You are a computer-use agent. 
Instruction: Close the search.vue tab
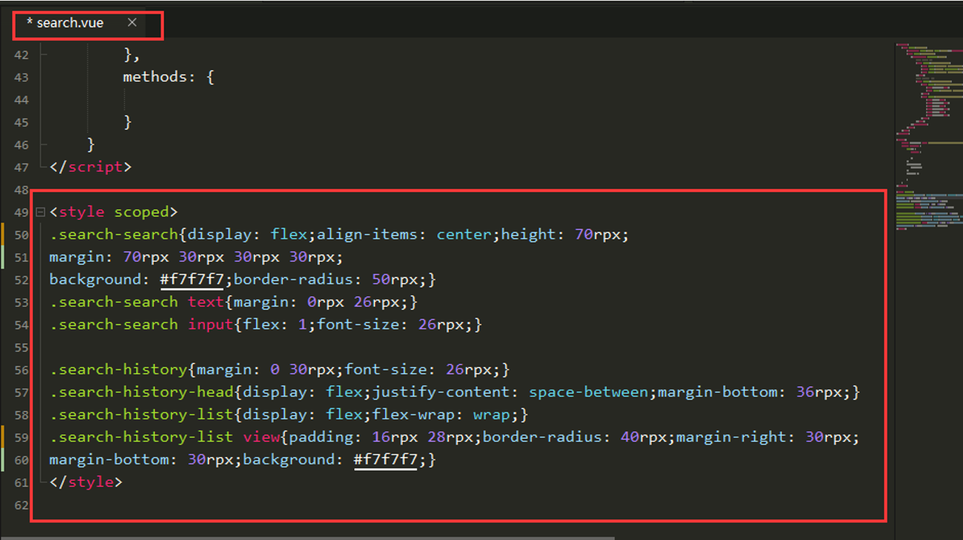pos(132,23)
